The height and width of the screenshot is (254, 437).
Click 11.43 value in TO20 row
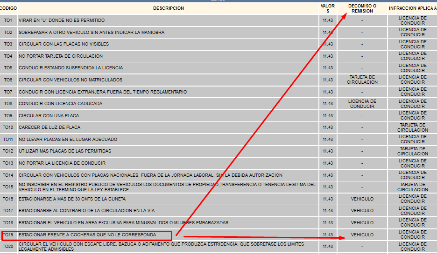tap(328, 247)
